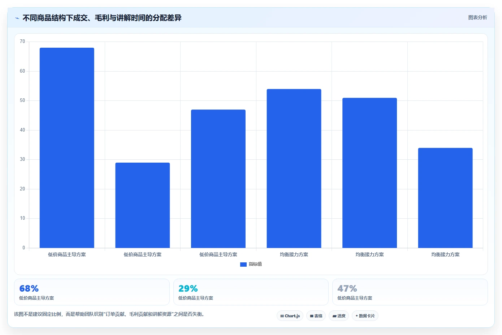
Task: Select the 均衡接力方案 bar reaching 51
Action: [369, 173]
